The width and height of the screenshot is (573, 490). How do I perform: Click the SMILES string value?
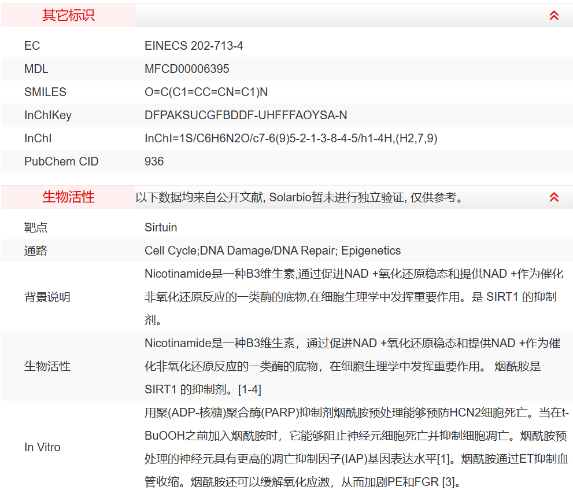click(206, 92)
